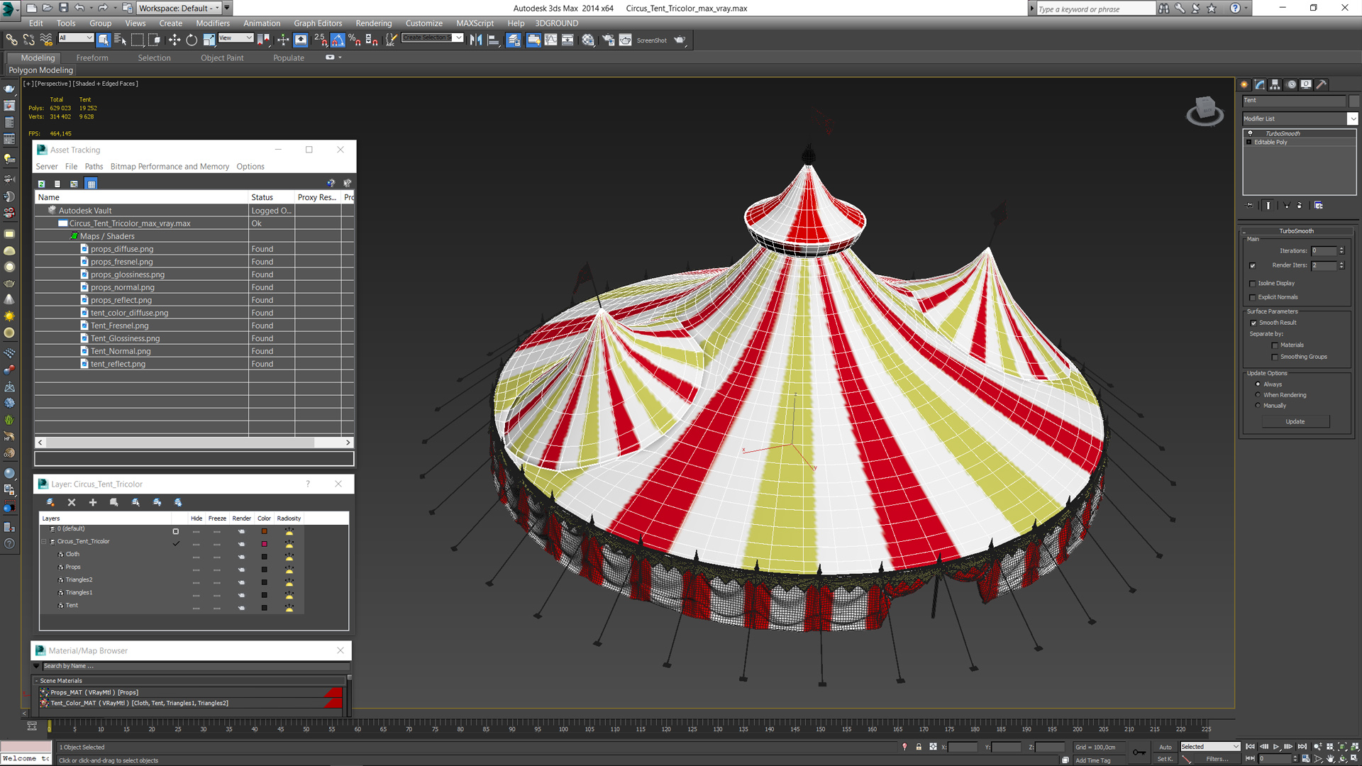Open key filter Selected dropdown

point(1209,746)
